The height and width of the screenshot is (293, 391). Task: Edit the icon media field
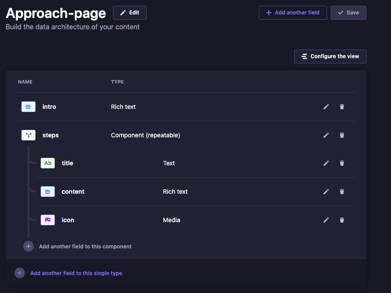coord(326,220)
